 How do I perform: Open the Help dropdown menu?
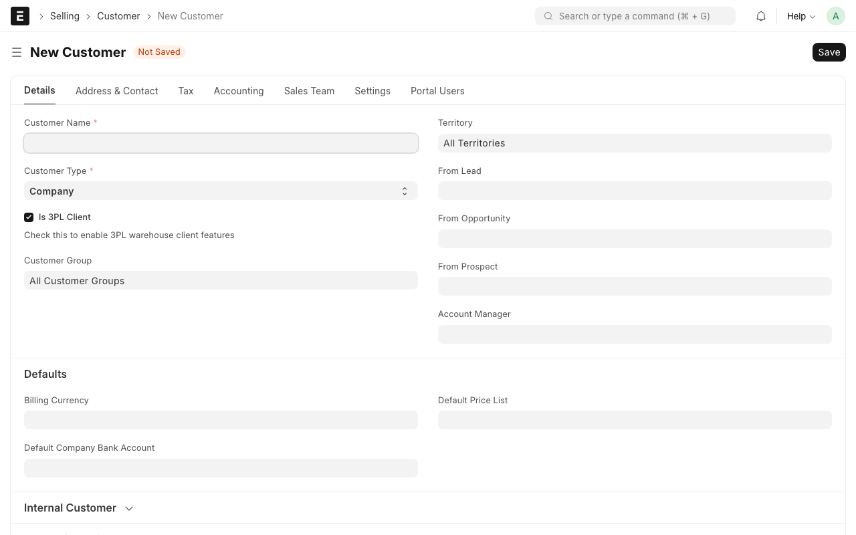coord(800,16)
